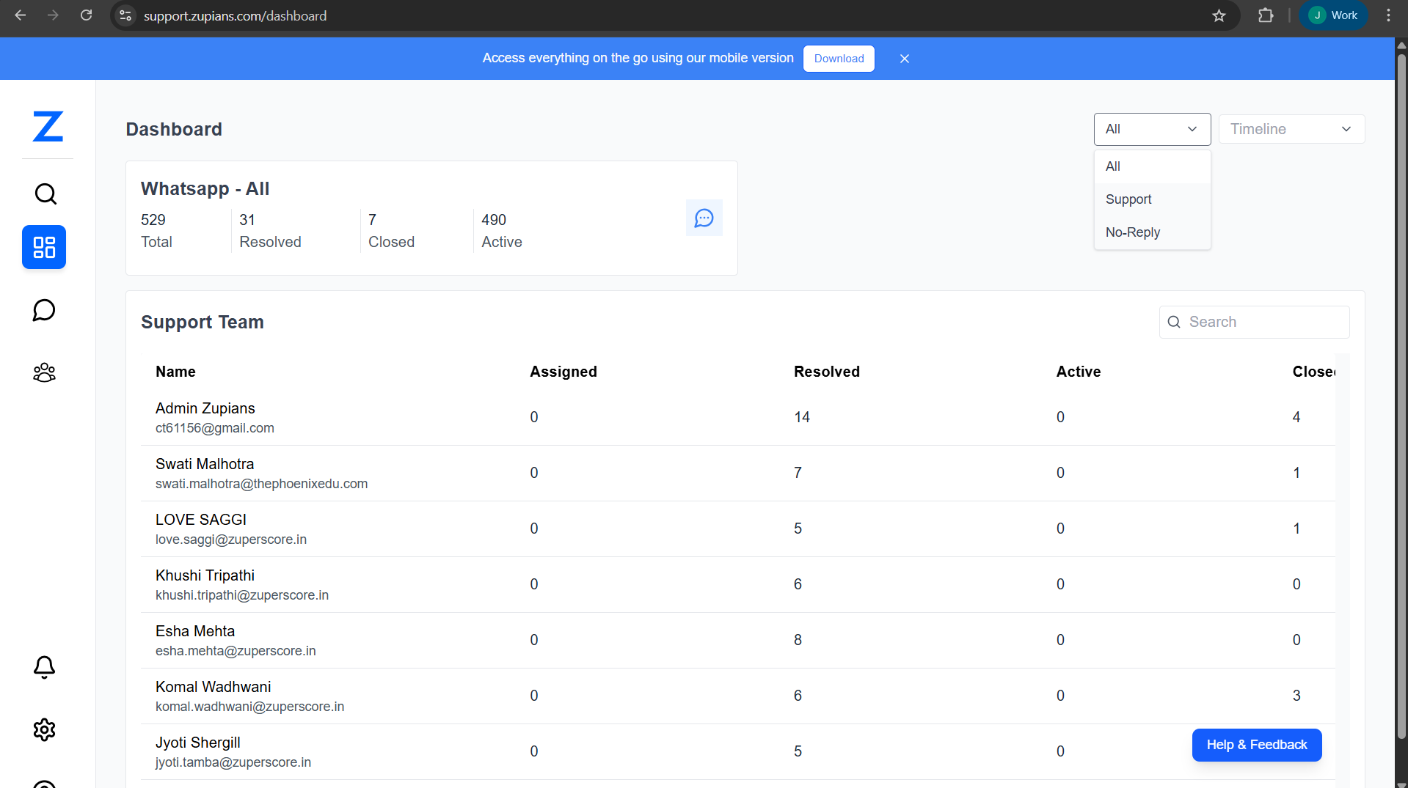Viewport: 1408px width, 788px height.
Task: View notifications via the bell icon
Action: (44, 667)
